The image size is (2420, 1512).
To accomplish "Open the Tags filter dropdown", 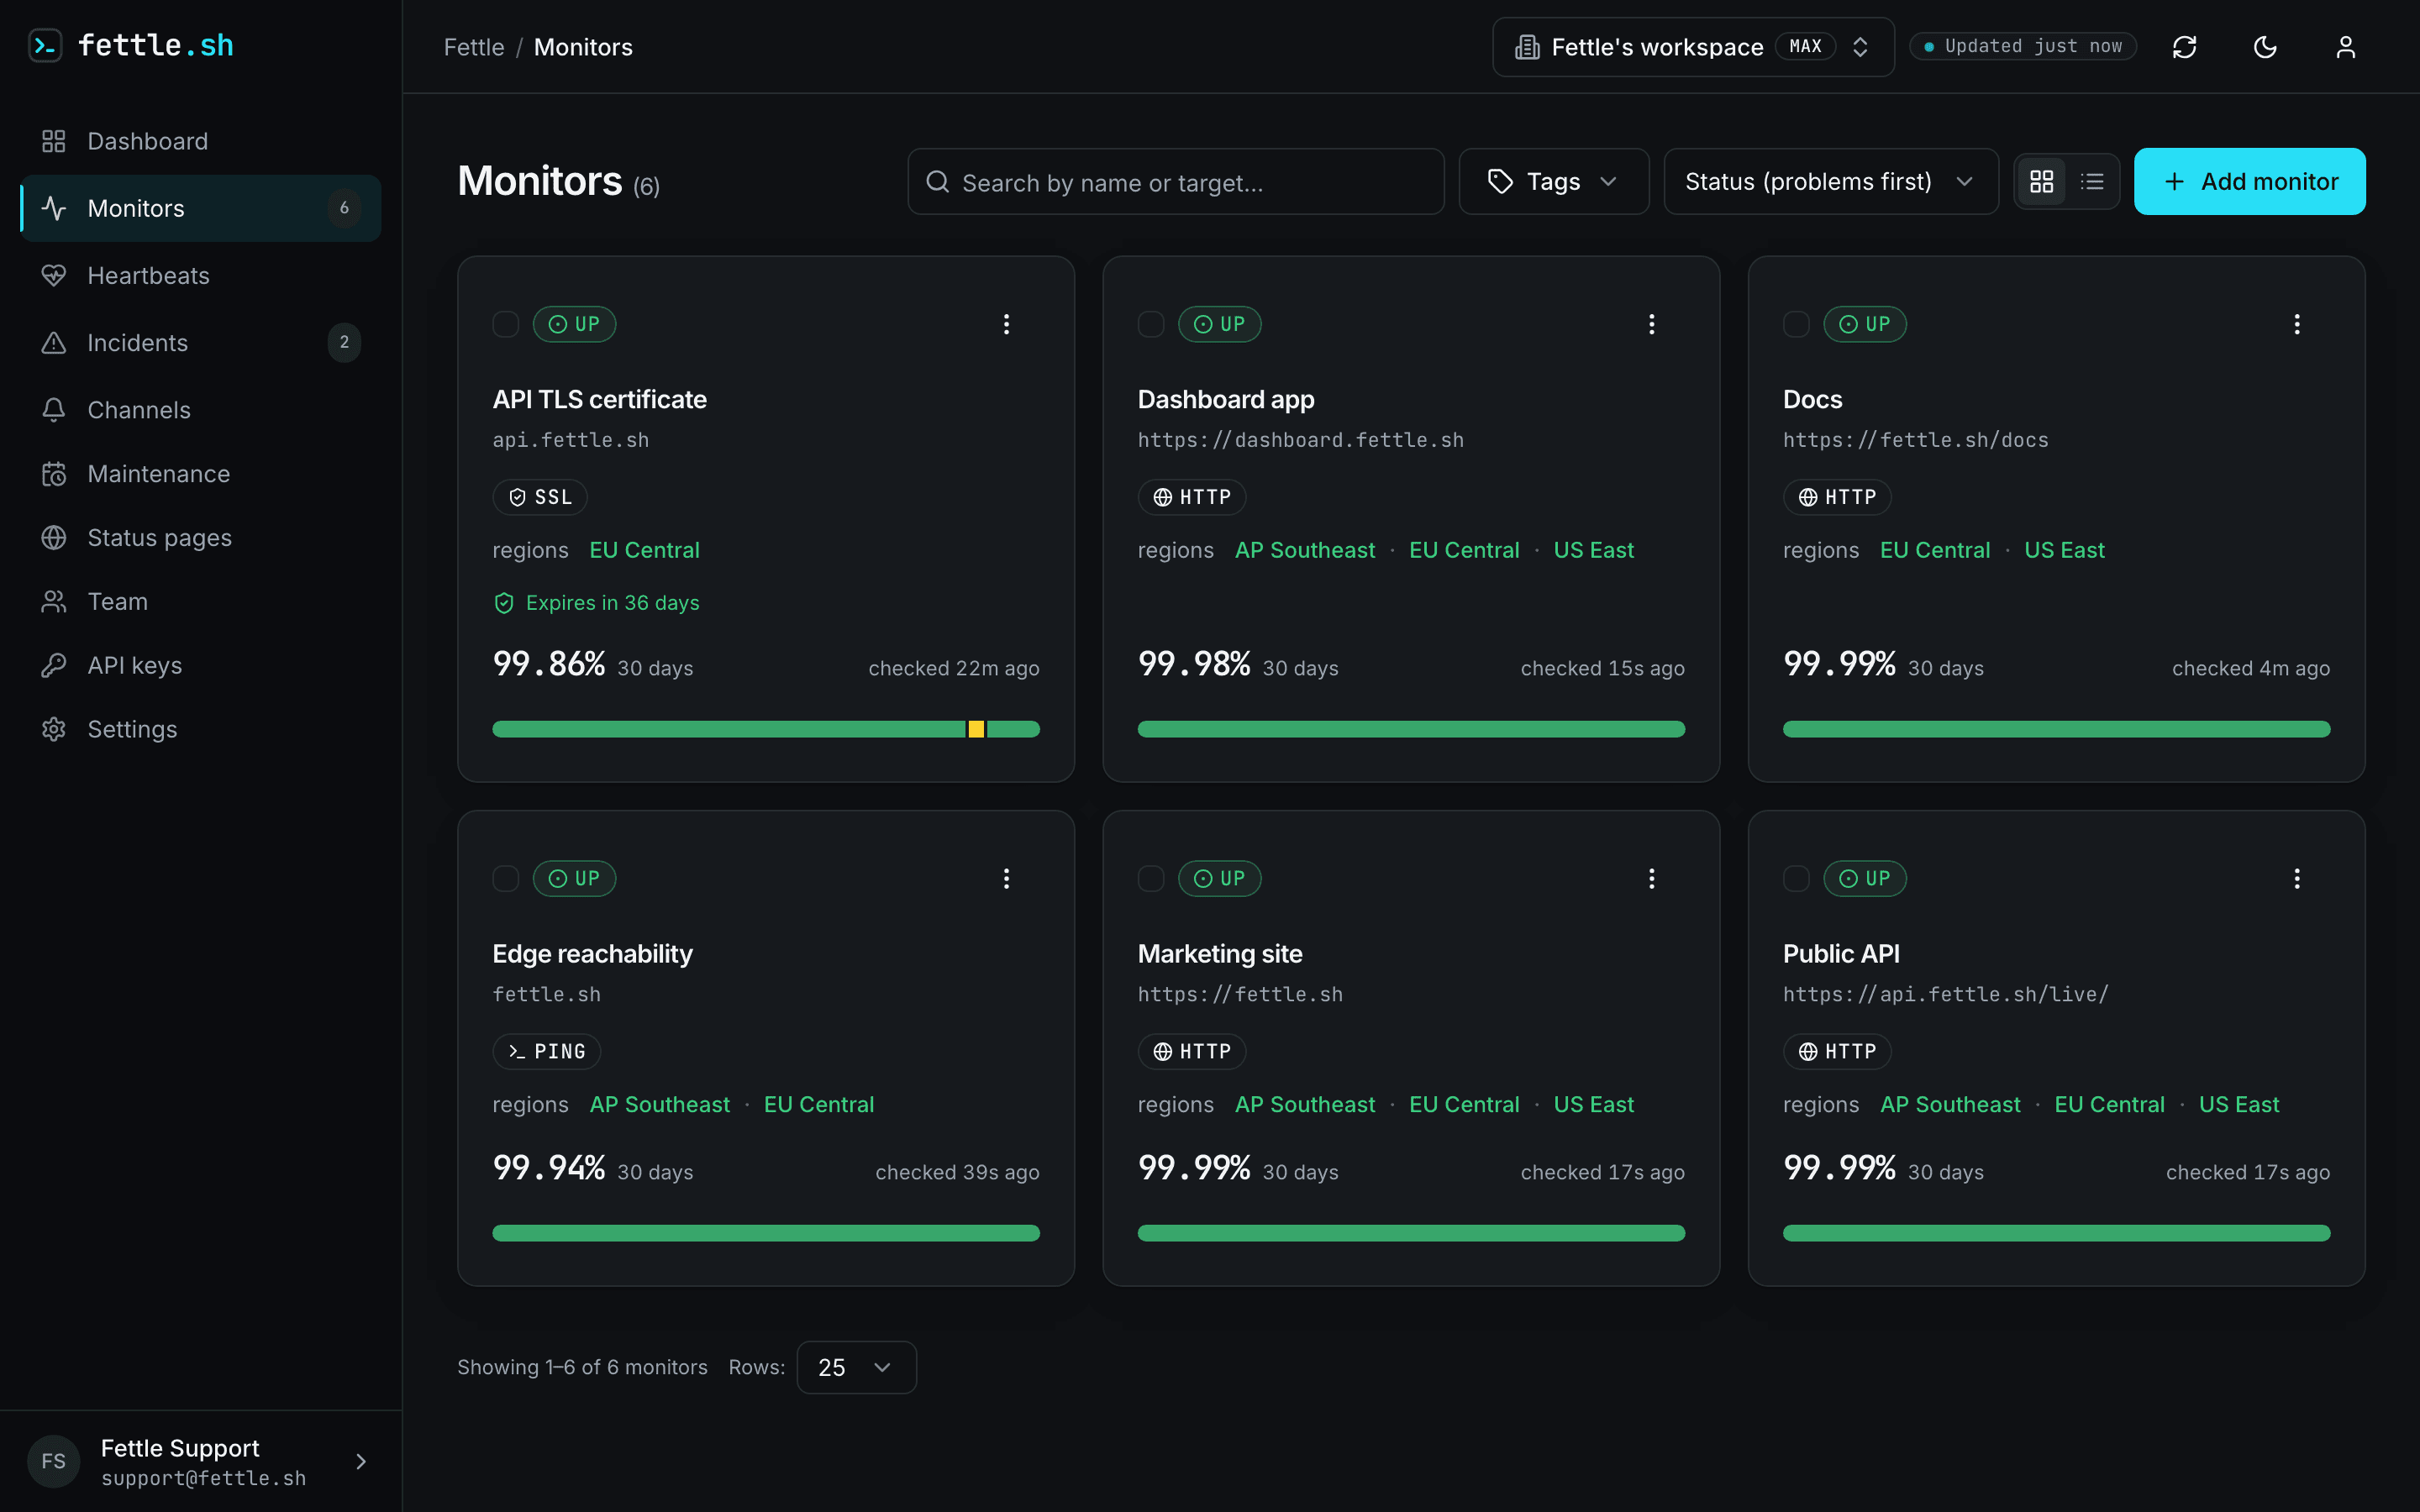I will coord(1553,181).
